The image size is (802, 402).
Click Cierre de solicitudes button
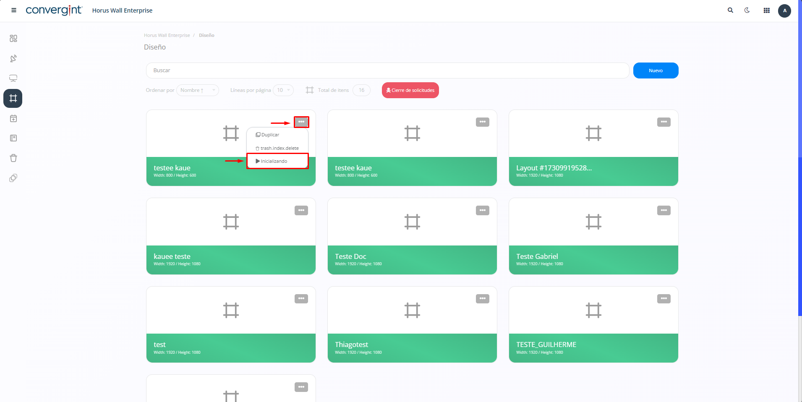[x=410, y=90]
